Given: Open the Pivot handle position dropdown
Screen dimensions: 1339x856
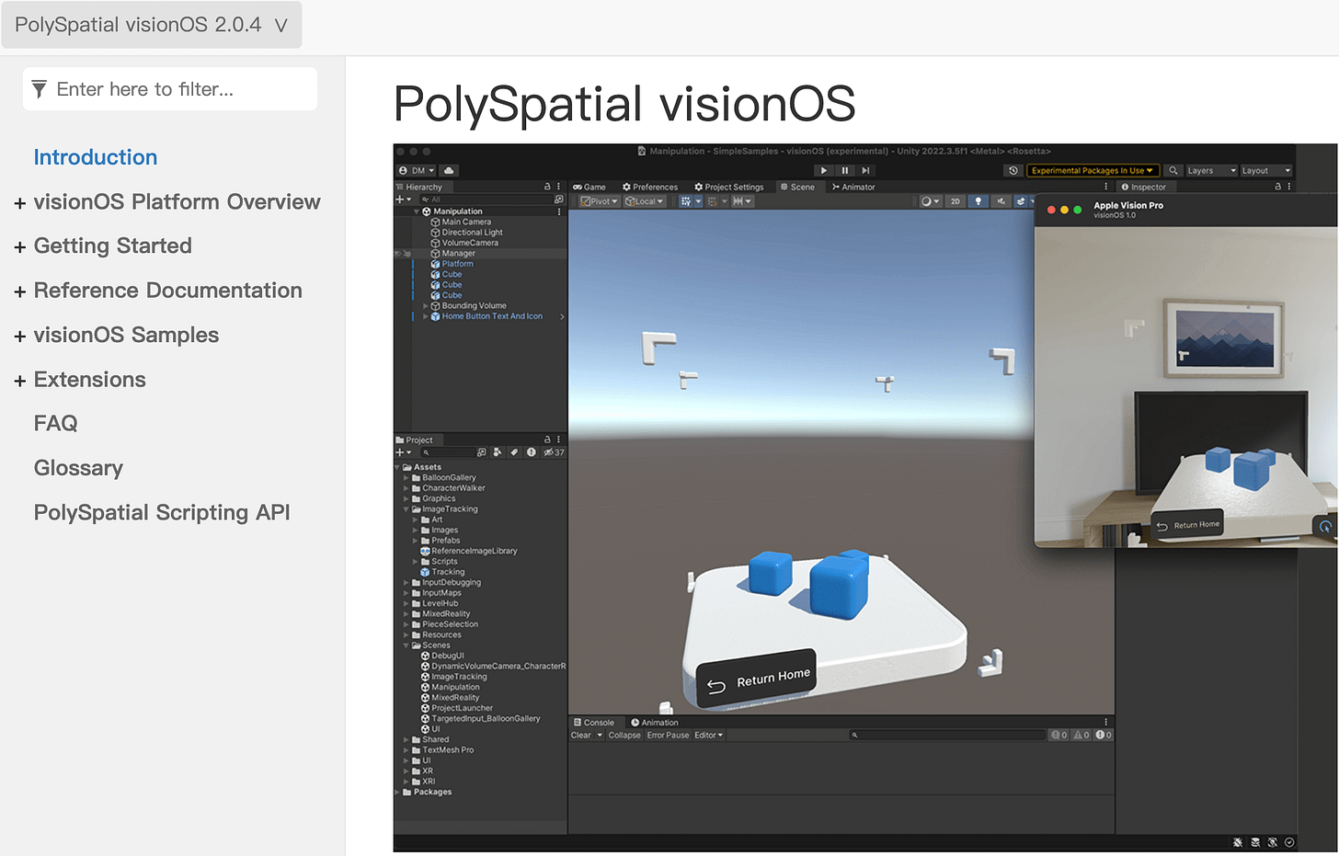Looking at the screenshot, I should [599, 201].
